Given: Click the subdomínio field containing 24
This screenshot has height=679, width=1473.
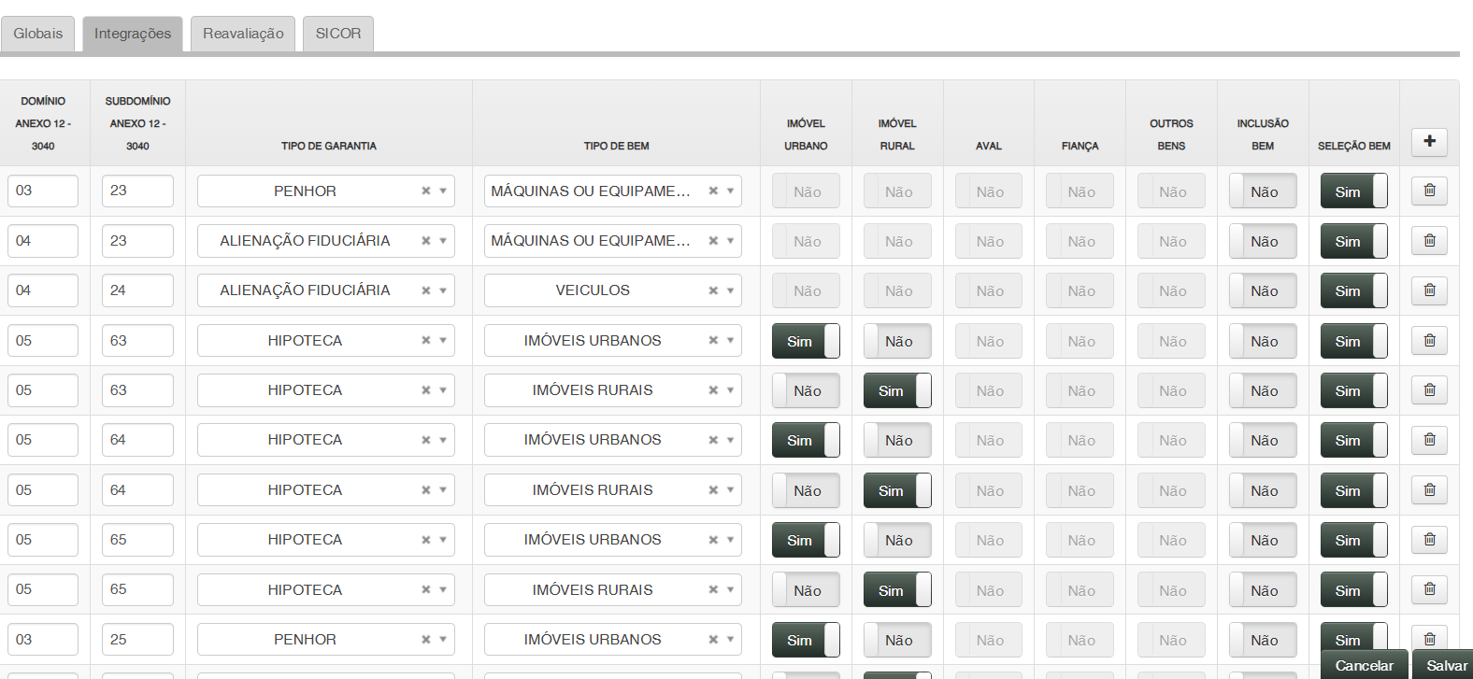Looking at the screenshot, I should tap(137, 290).
